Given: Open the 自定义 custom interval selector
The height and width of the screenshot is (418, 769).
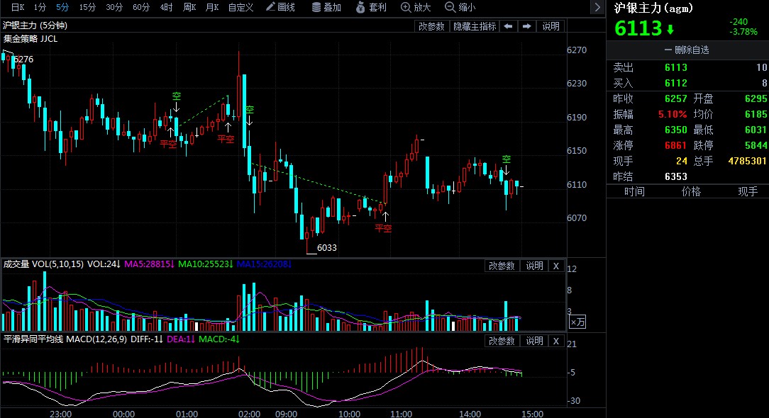Looking at the screenshot, I should 240,8.
